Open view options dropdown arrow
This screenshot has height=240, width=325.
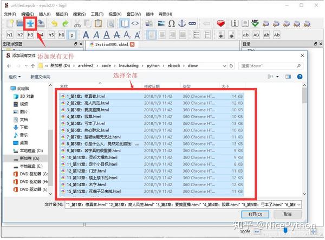tap(277, 77)
